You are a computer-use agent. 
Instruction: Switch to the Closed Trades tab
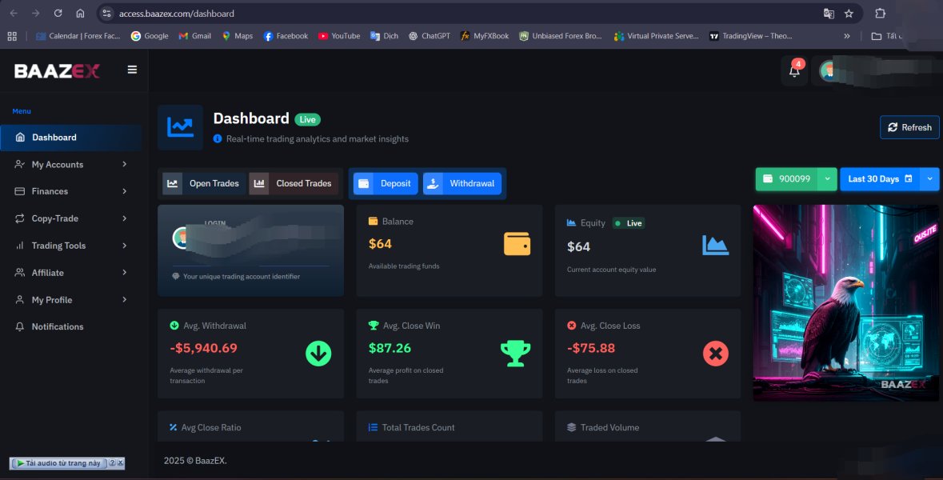[294, 184]
